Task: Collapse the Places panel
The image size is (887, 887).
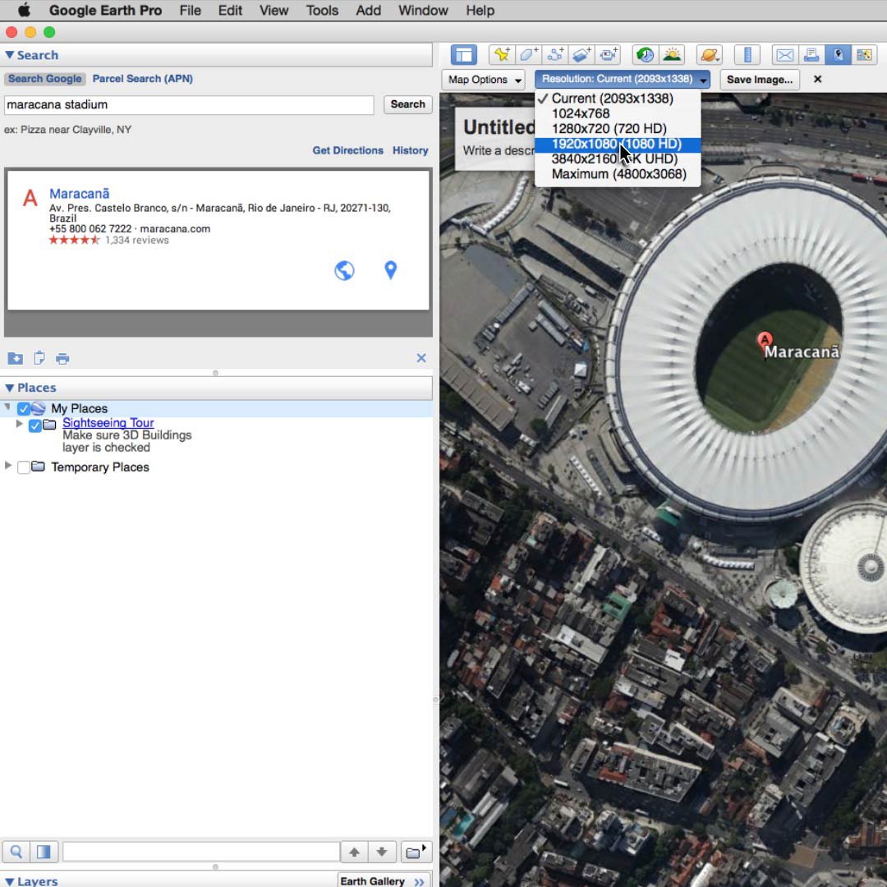Action: (x=10, y=388)
